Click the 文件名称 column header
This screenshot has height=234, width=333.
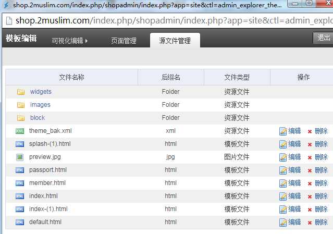(72, 77)
